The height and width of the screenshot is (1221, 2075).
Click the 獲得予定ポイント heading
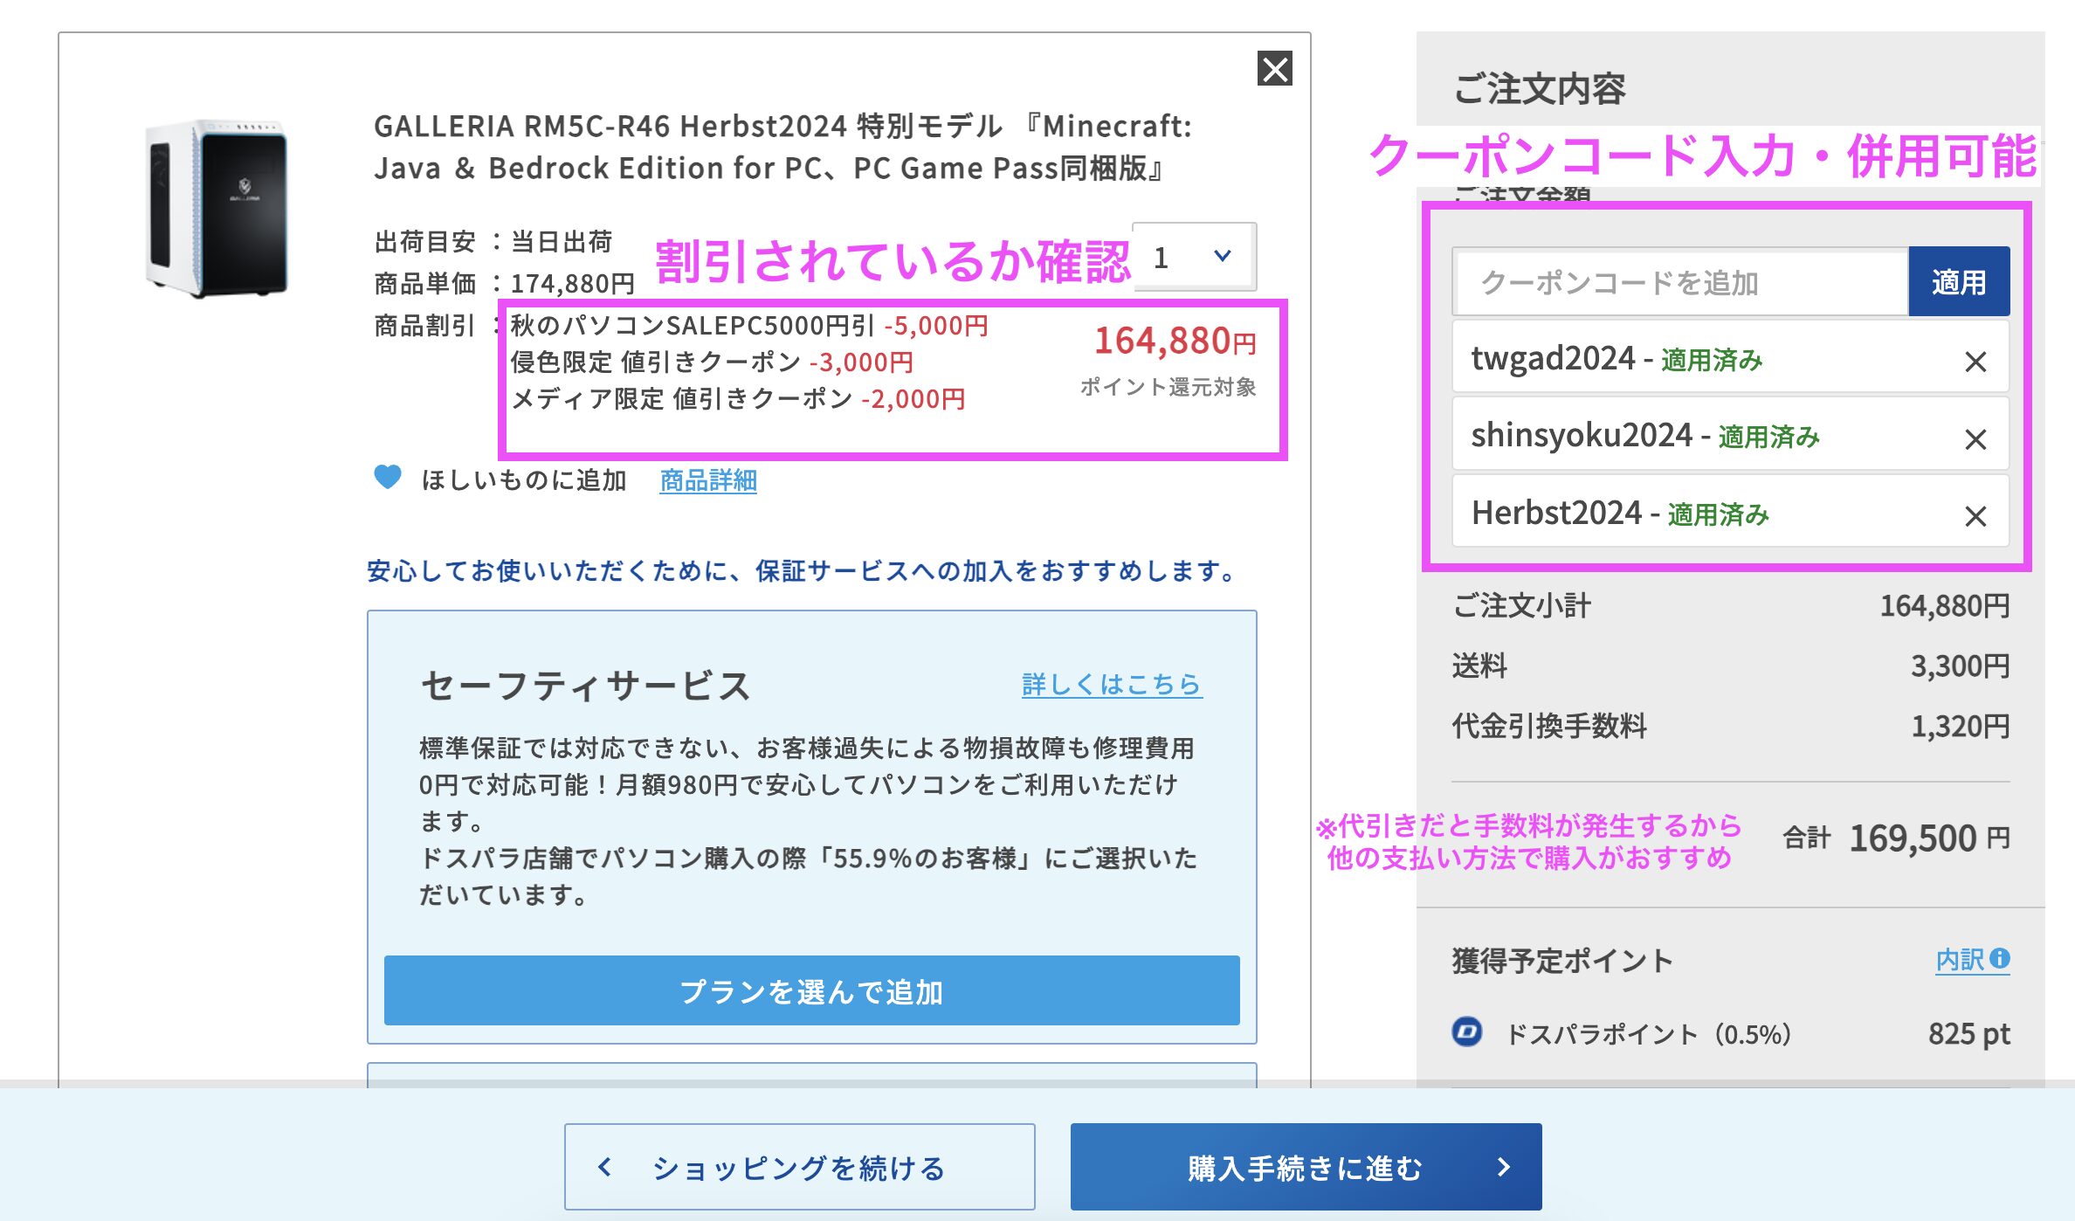[x=1562, y=960]
